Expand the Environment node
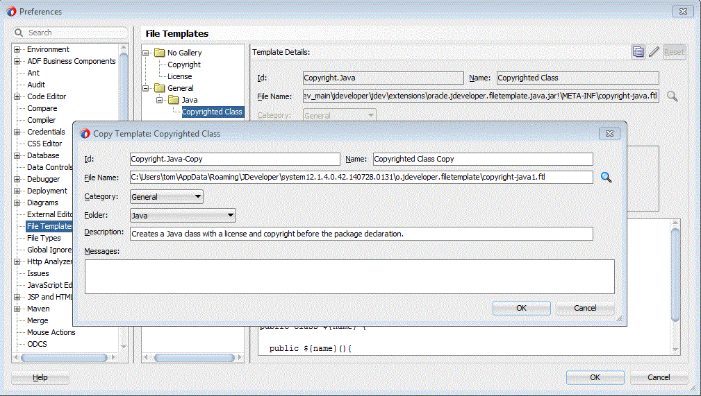This screenshot has width=701, height=396. [17, 49]
